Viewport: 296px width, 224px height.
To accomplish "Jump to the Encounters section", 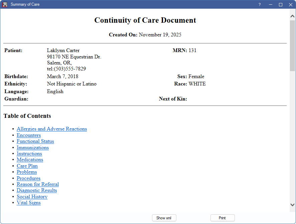I will click(x=29, y=135).
